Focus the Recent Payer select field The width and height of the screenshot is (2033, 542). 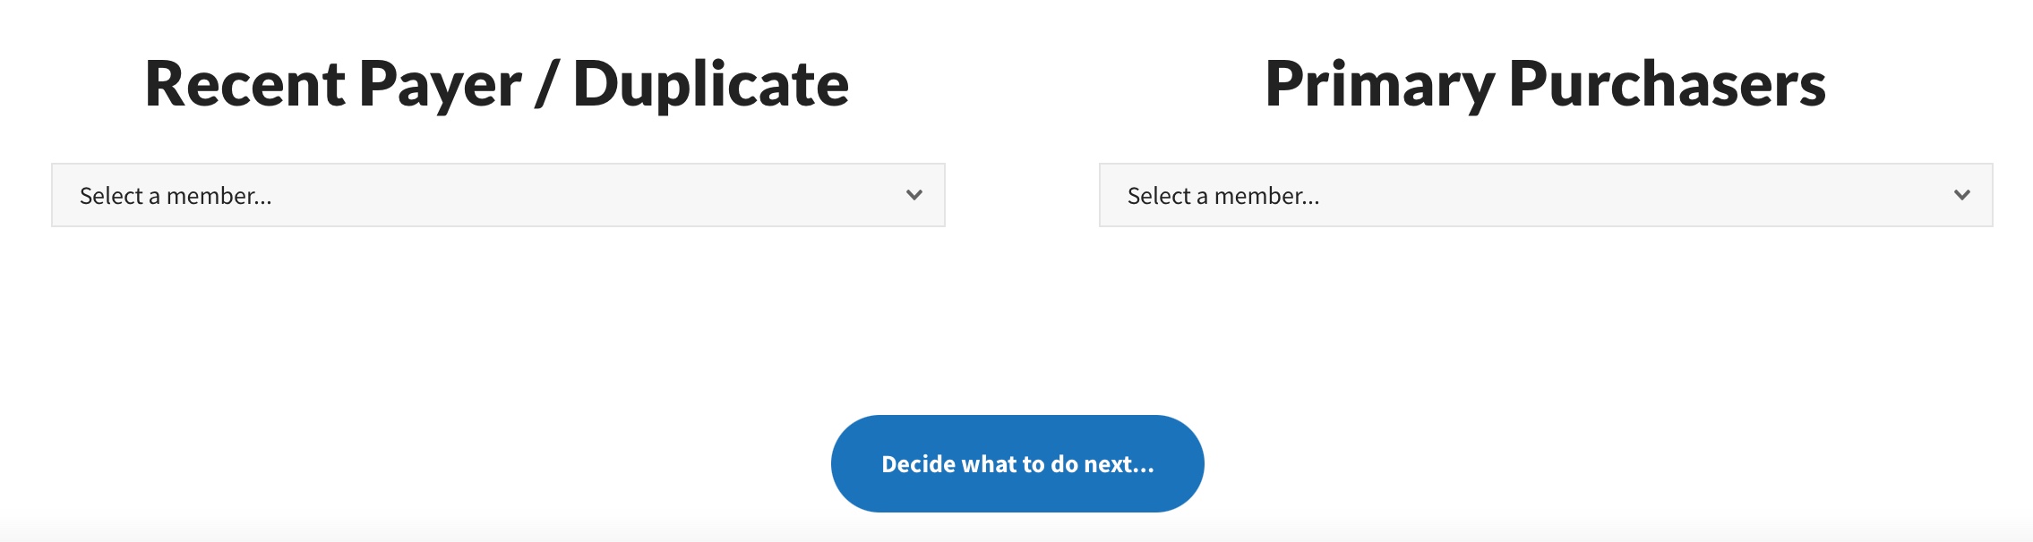coord(498,195)
